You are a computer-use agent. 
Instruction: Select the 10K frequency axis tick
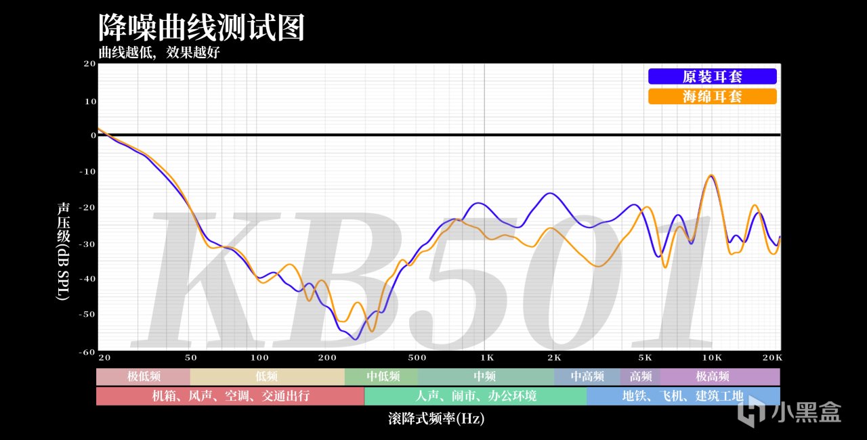point(712,357)
